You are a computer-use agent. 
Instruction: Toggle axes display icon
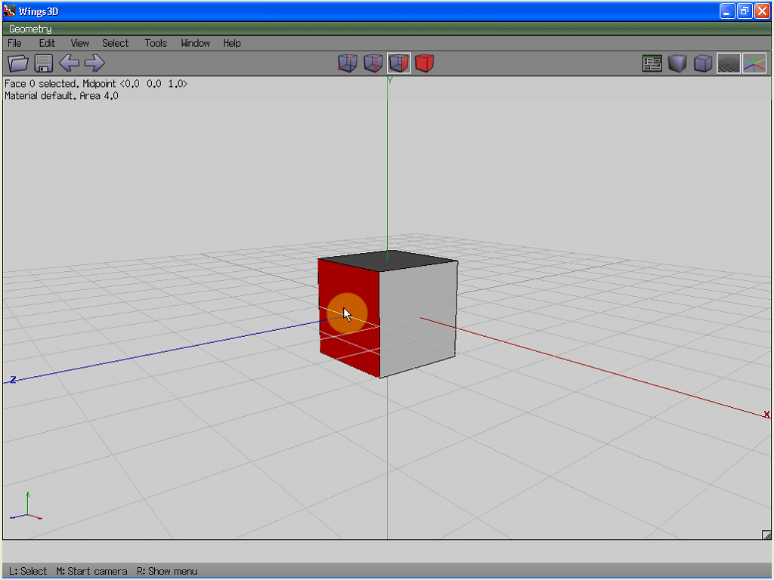(754, 63)
